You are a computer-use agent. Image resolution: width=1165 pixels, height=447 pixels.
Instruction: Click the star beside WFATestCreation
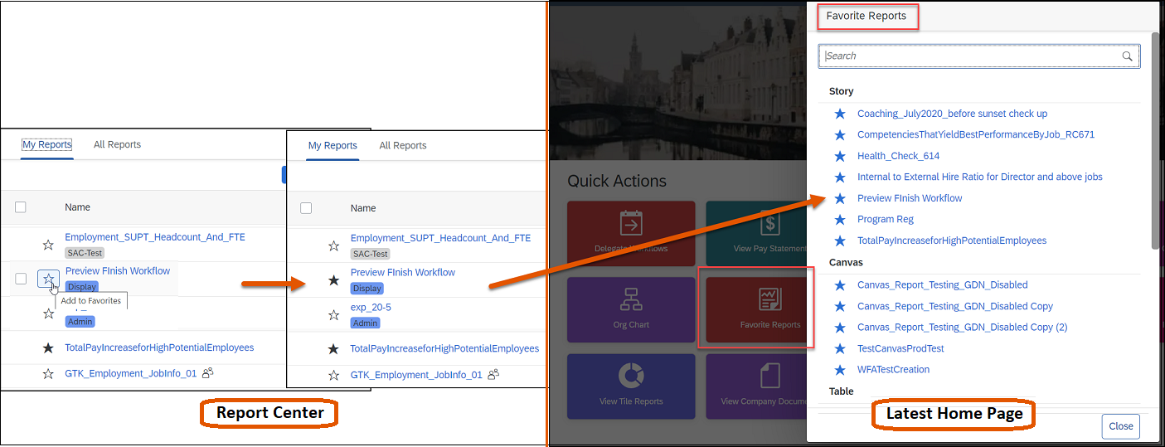pyautogui.click(x=840, y=370)
